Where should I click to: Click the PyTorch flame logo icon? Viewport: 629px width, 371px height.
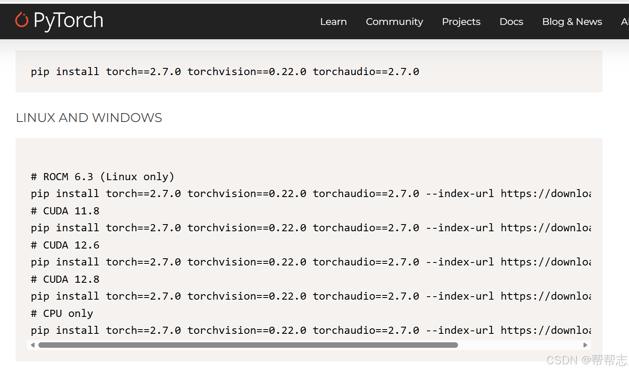coord(22,20)
